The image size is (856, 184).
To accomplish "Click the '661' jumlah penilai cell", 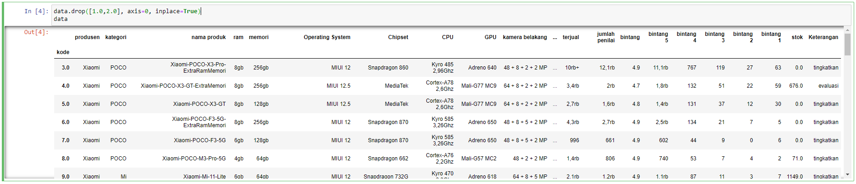I will coord(610,140).
